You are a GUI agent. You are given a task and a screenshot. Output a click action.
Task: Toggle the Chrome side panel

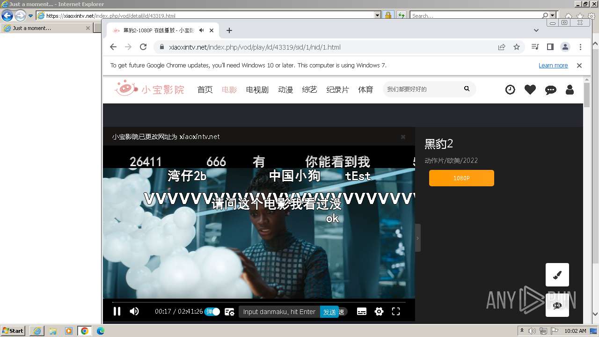[550, 47]
